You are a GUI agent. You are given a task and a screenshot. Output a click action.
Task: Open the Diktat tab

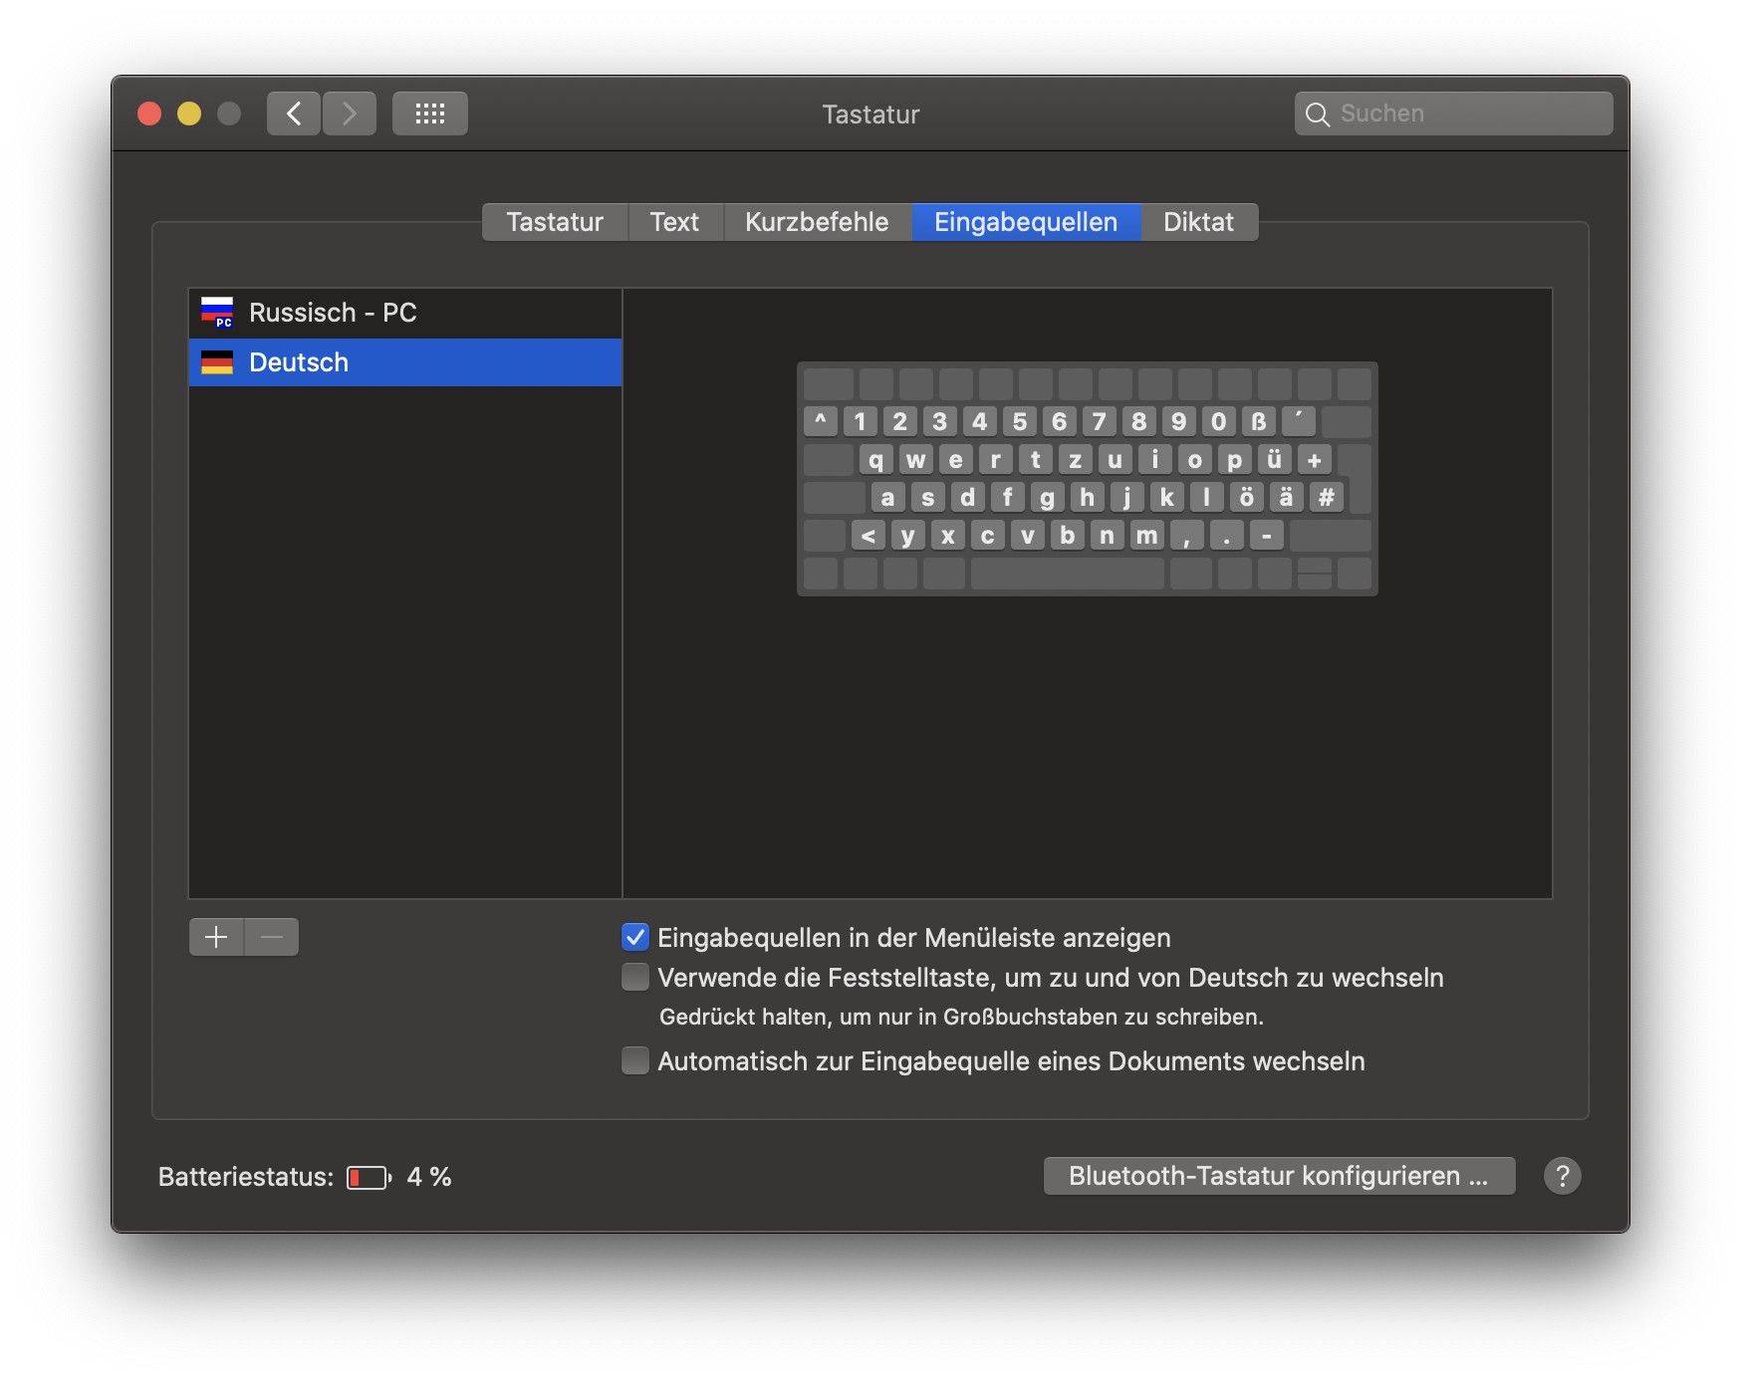(x=1198, y=222)
